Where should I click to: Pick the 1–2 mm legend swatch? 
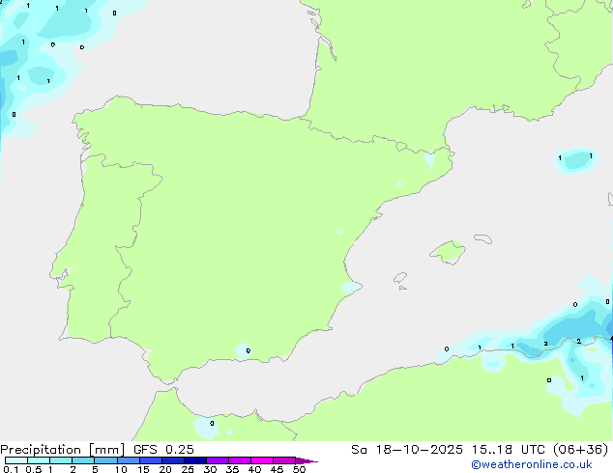[61, 460]
